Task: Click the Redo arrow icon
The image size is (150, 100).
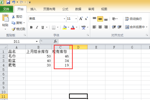Action: point(21,2)
